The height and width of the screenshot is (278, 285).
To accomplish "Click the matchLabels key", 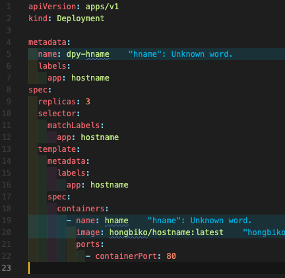I will pyautogui.click(x=74, y=125).
